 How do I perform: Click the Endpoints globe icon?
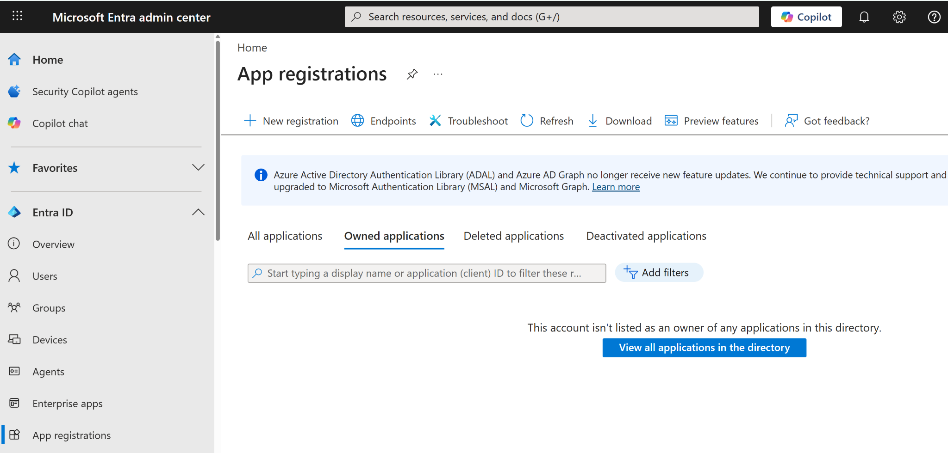point(358,121)
